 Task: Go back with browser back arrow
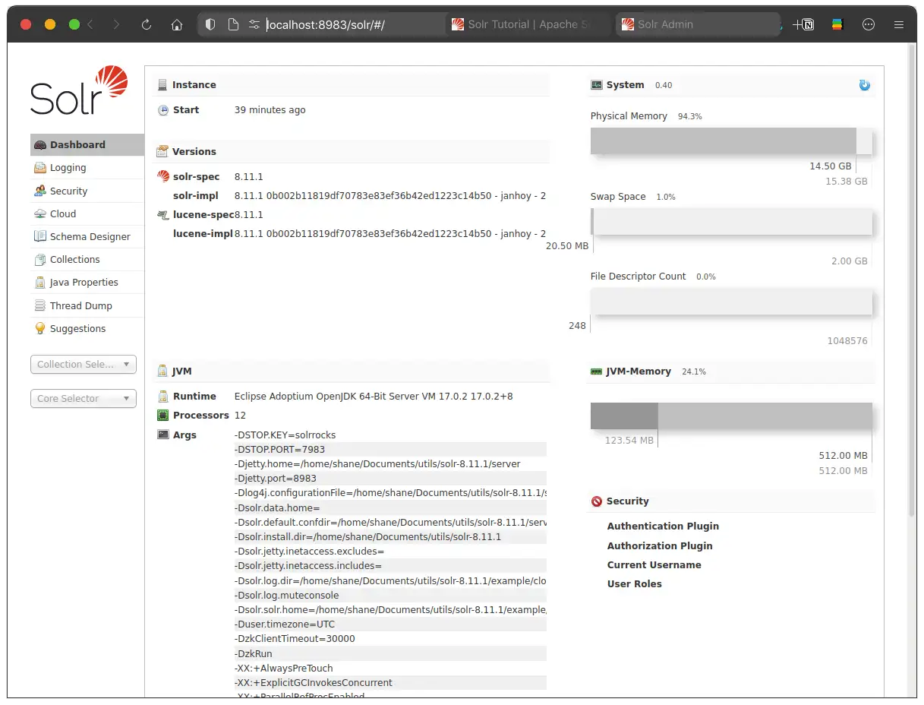90,24
